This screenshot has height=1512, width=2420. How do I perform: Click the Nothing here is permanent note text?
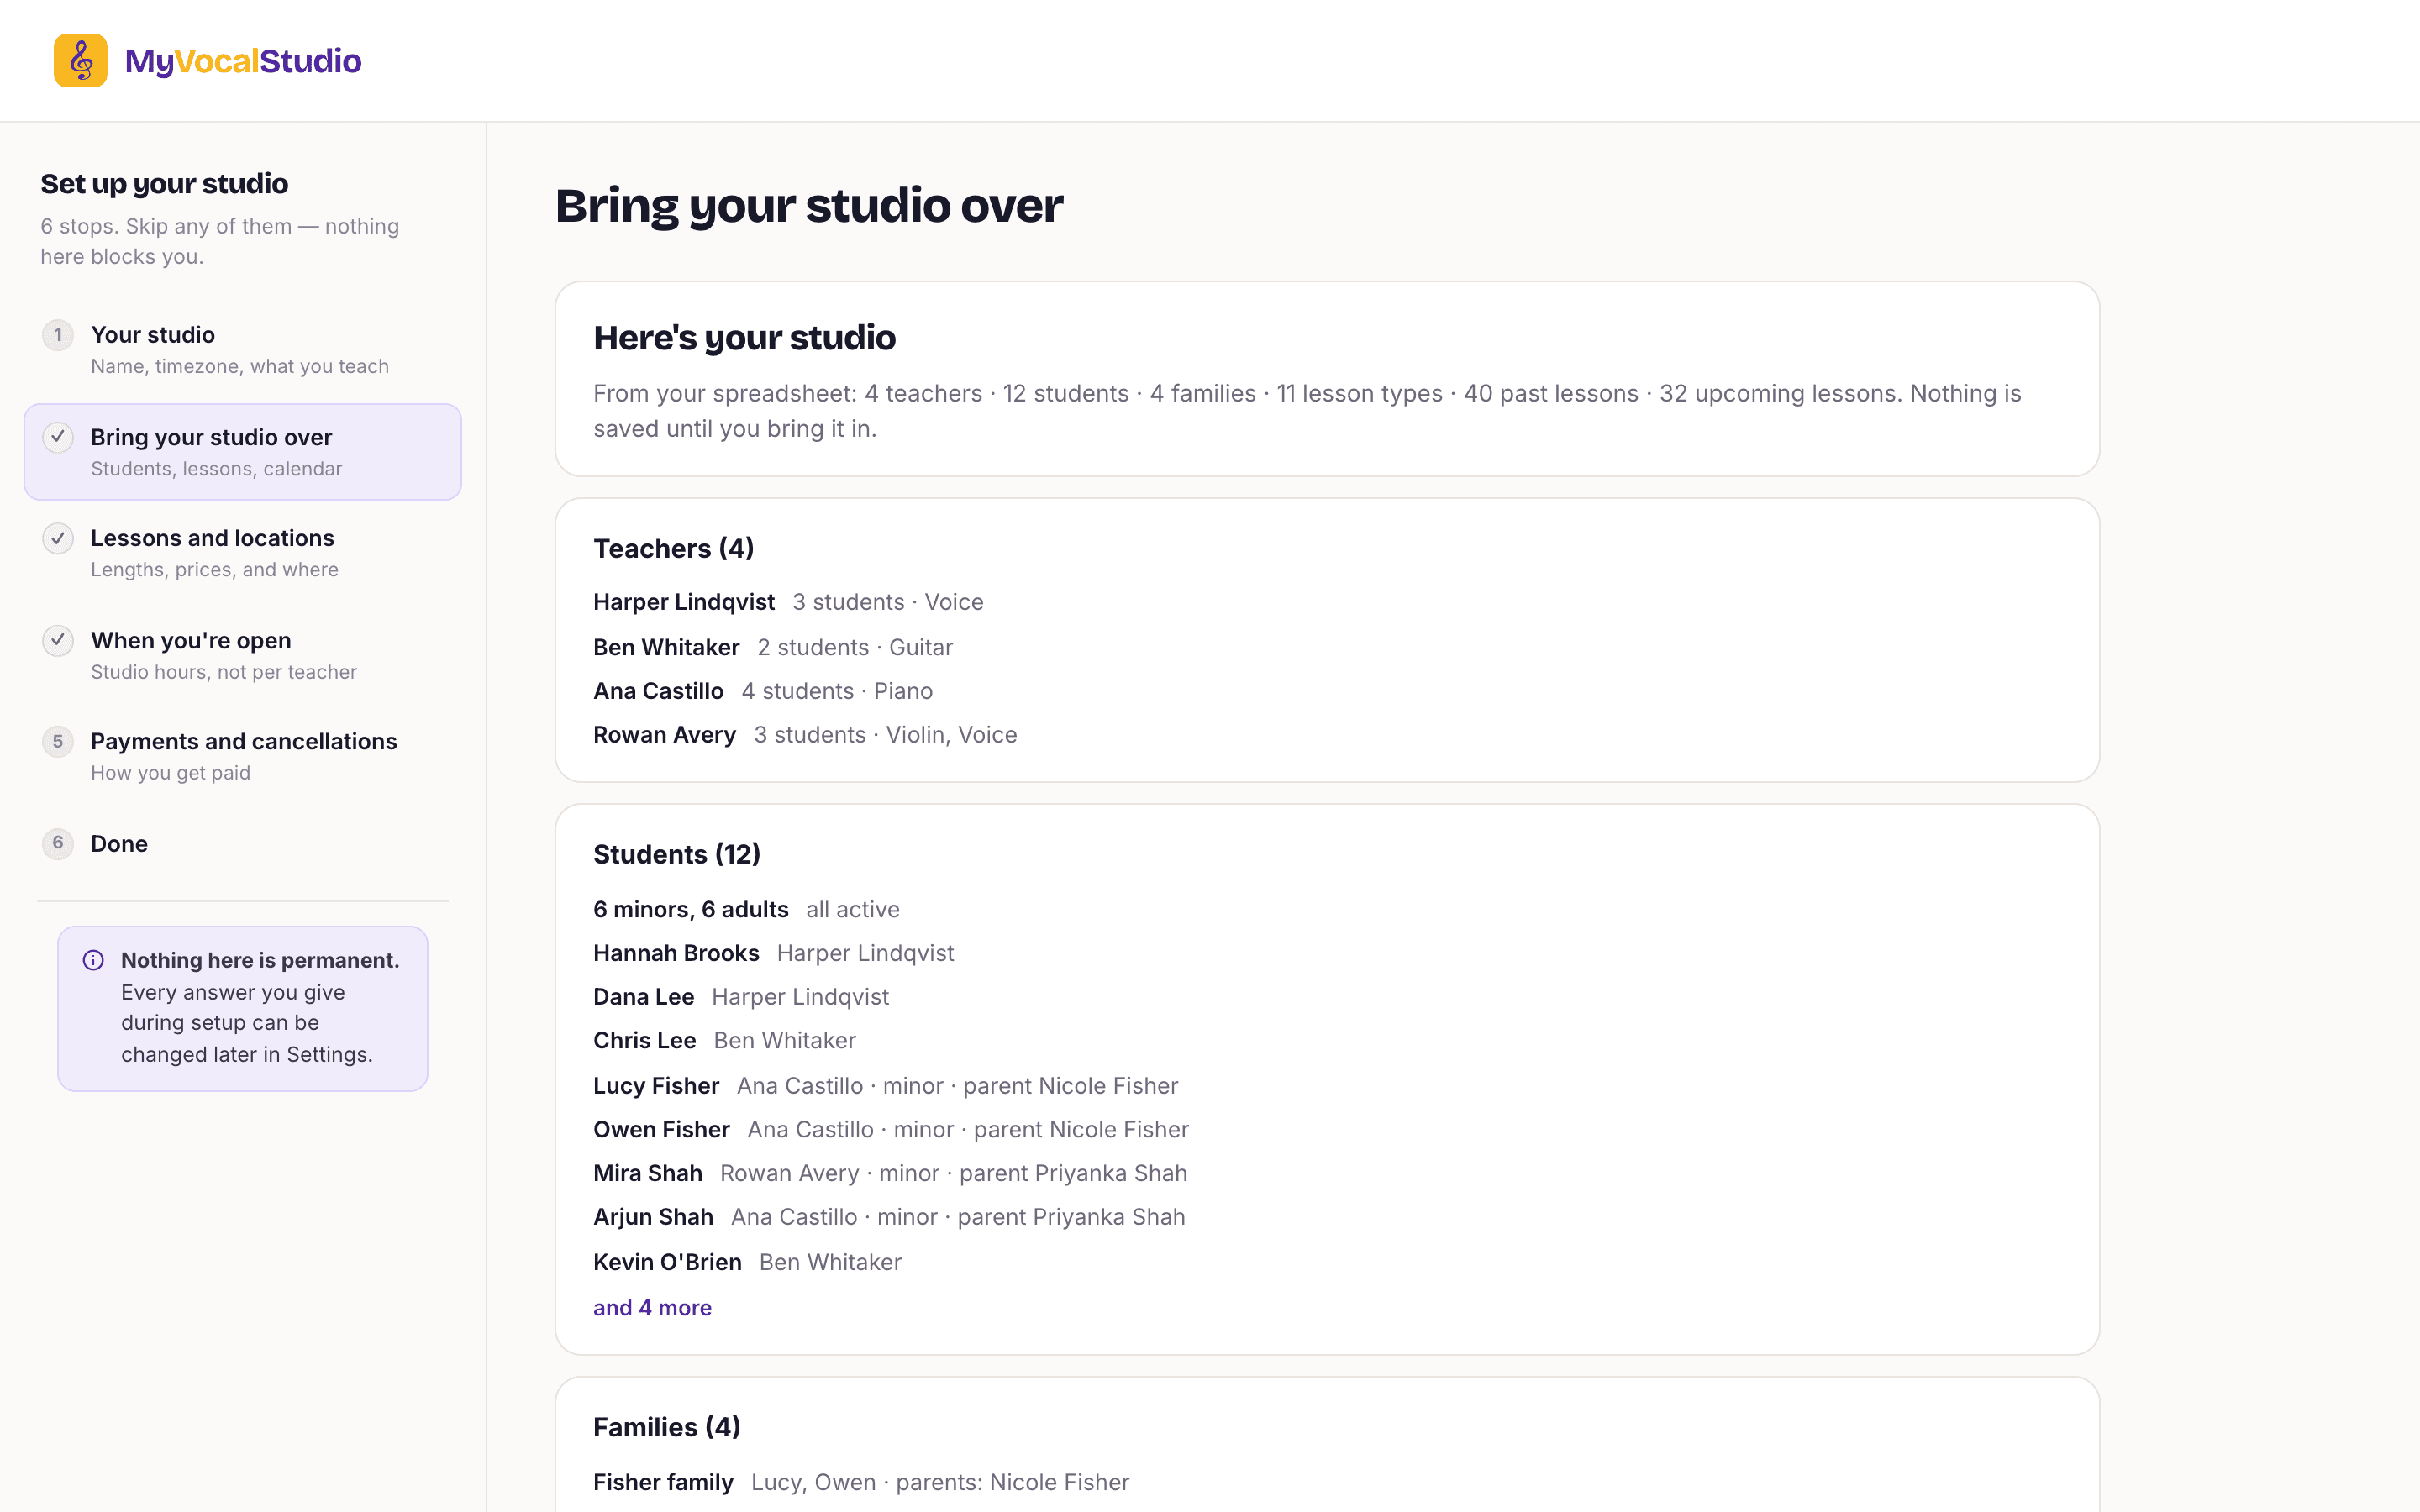260,1008
